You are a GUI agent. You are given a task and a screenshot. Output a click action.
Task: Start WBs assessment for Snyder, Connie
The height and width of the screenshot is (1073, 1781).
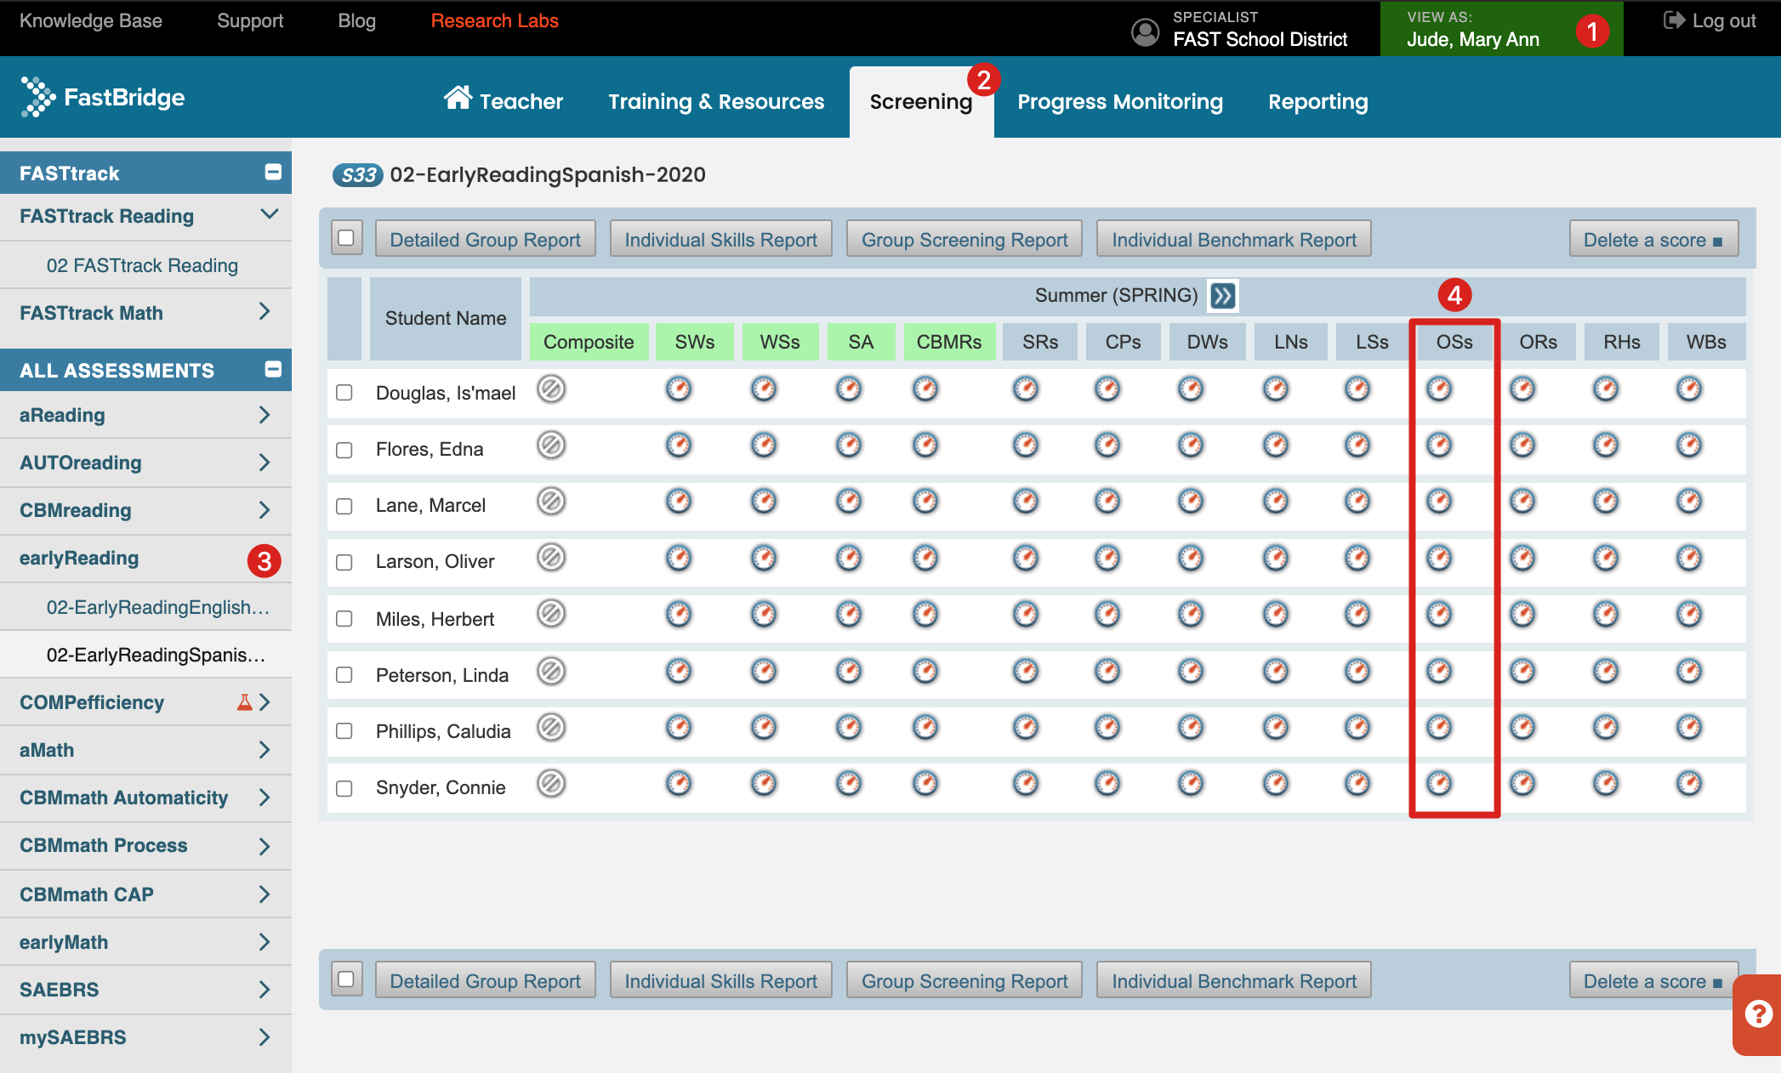coord(1689,783)
